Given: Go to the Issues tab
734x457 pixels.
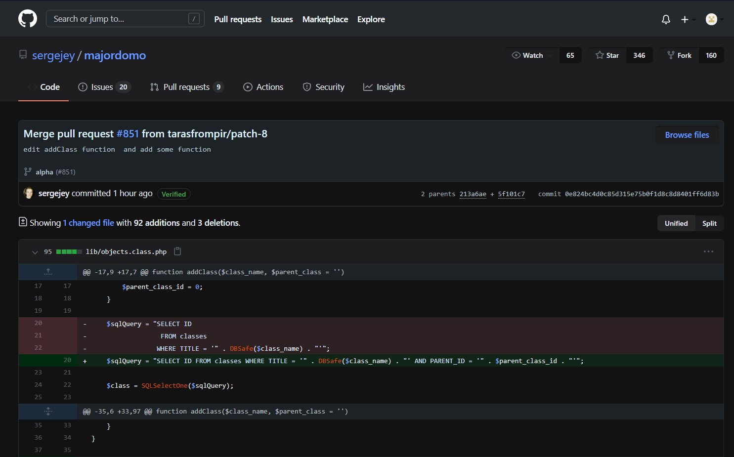Looking at the screenshot, I should [x=103, y=87].
